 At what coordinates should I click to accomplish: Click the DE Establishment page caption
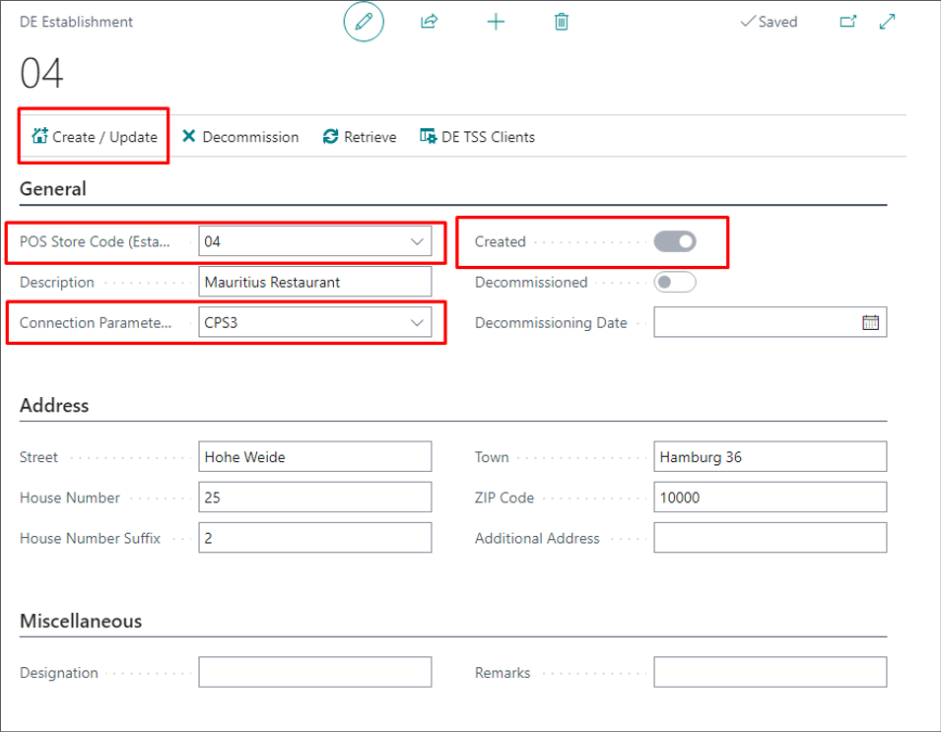coord(76,23)
